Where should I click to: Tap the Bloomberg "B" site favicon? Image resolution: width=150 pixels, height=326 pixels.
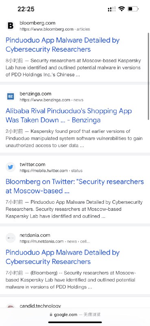point(11,26)
